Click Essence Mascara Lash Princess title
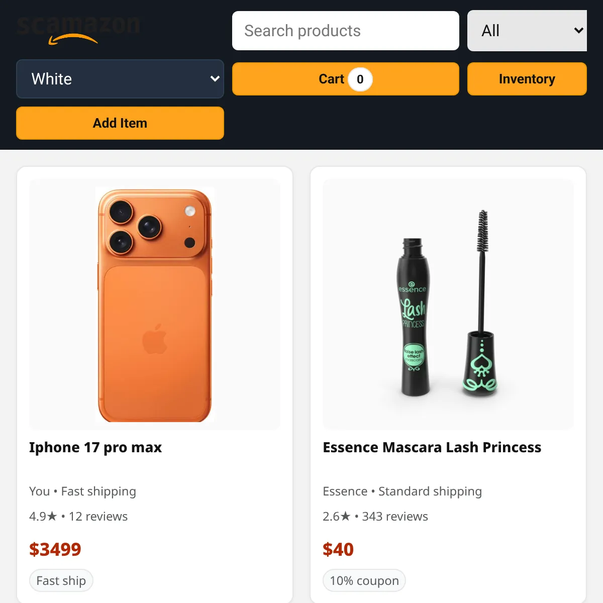 point(432,447)
